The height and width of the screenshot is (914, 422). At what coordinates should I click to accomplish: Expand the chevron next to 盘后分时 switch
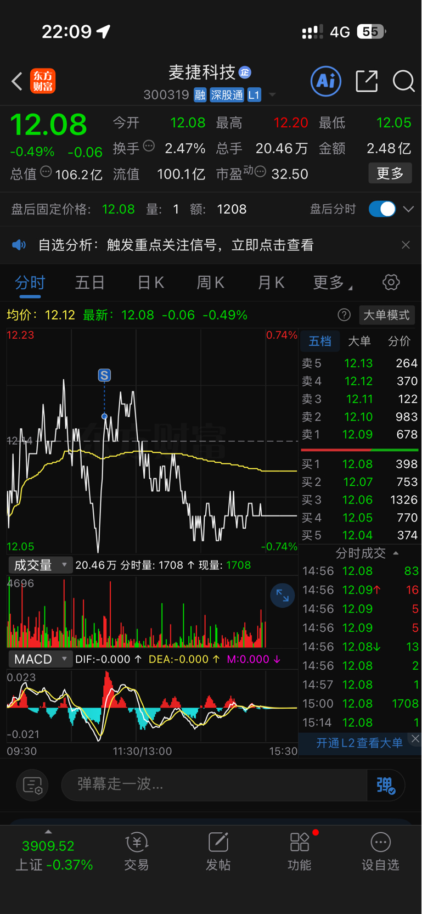coord(408,209)
